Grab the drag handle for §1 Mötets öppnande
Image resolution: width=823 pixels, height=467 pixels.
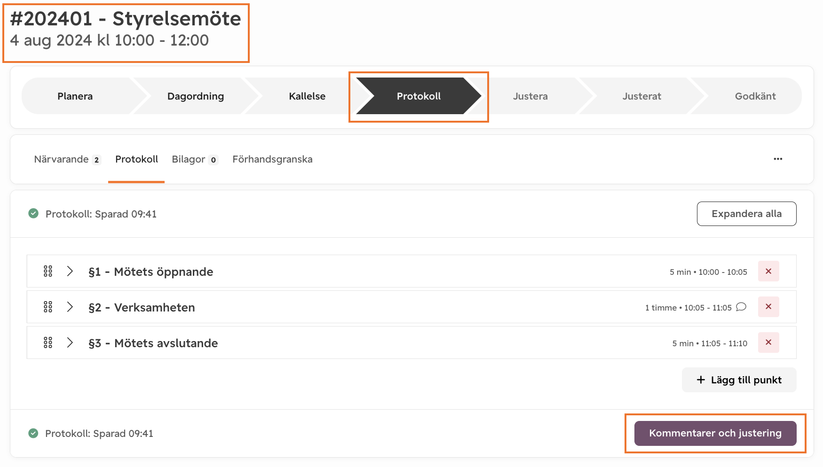(x=48, y=271)
